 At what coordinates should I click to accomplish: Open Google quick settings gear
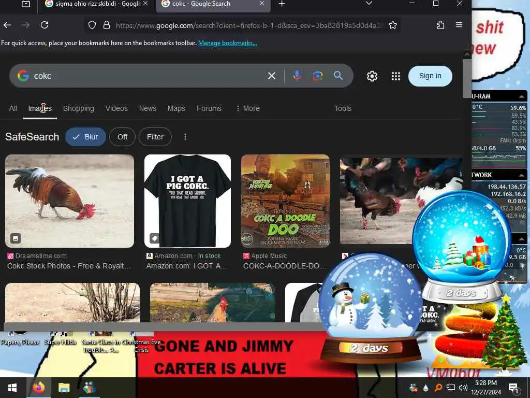(x=372, y=76)
